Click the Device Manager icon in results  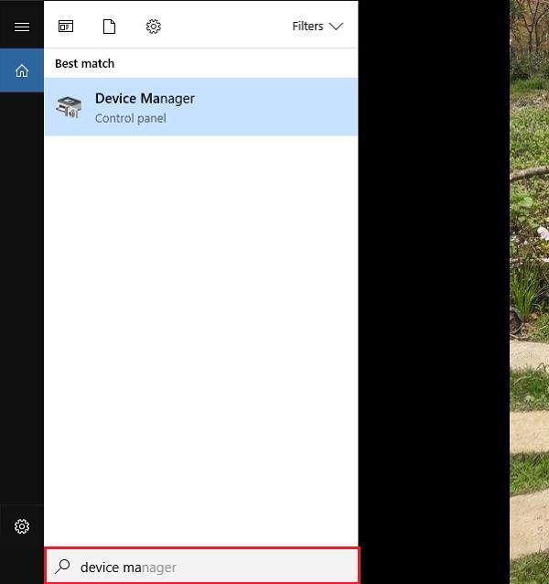[69, 107]
